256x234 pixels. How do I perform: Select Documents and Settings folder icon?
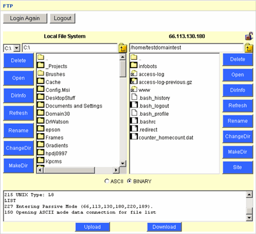pyautogui.click(x=41, y=105)
